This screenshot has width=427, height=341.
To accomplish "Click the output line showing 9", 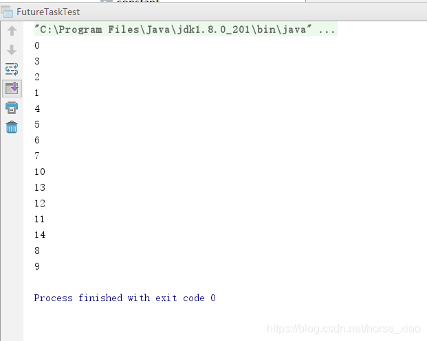I will tap(37, 266).
